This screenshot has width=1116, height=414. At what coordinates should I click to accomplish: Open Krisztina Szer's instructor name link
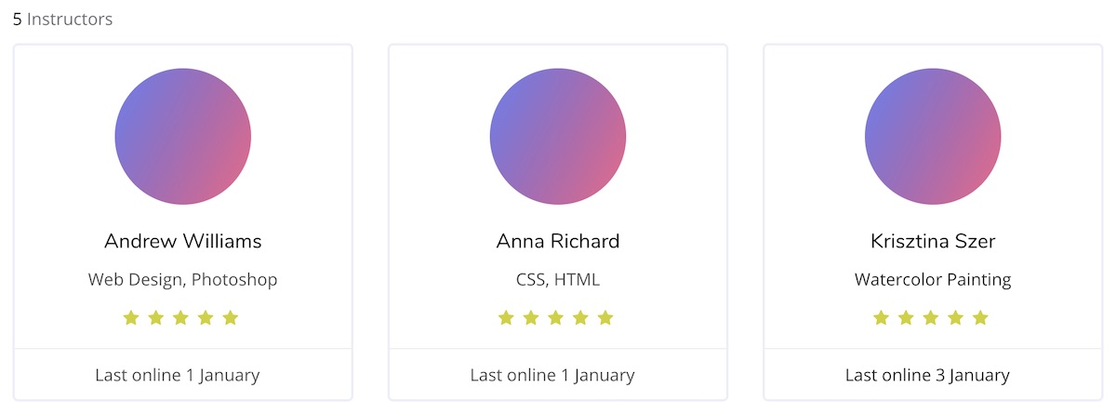point(933,242)
